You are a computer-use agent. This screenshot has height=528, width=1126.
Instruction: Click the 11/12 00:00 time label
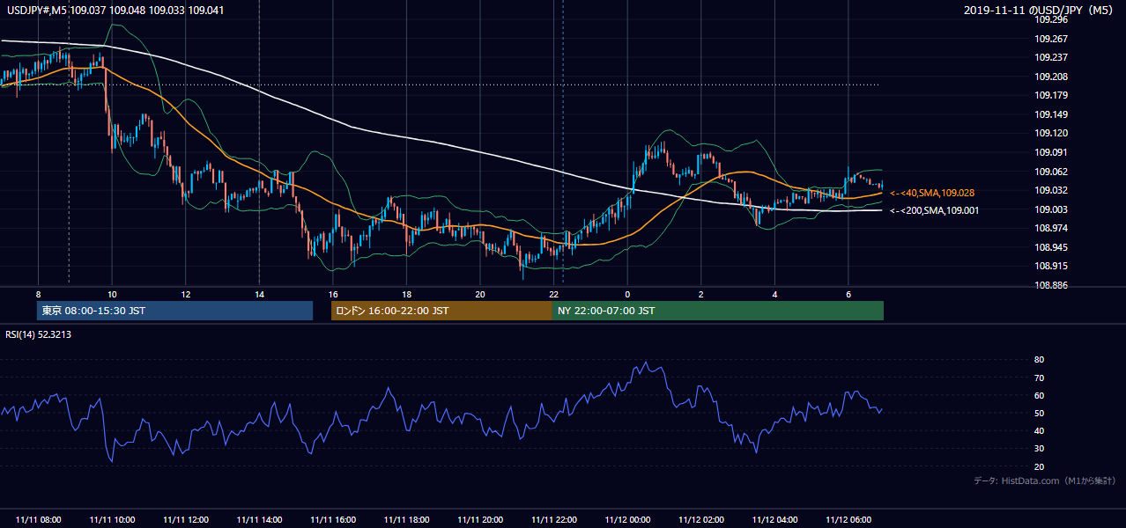tap(627, 520)
